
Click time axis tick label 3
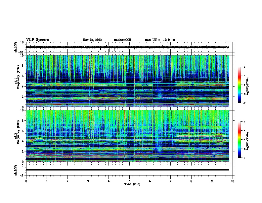[x=88, y=181]
